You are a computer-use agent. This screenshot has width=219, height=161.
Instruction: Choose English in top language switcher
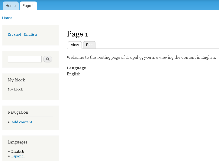coord(31,34)
